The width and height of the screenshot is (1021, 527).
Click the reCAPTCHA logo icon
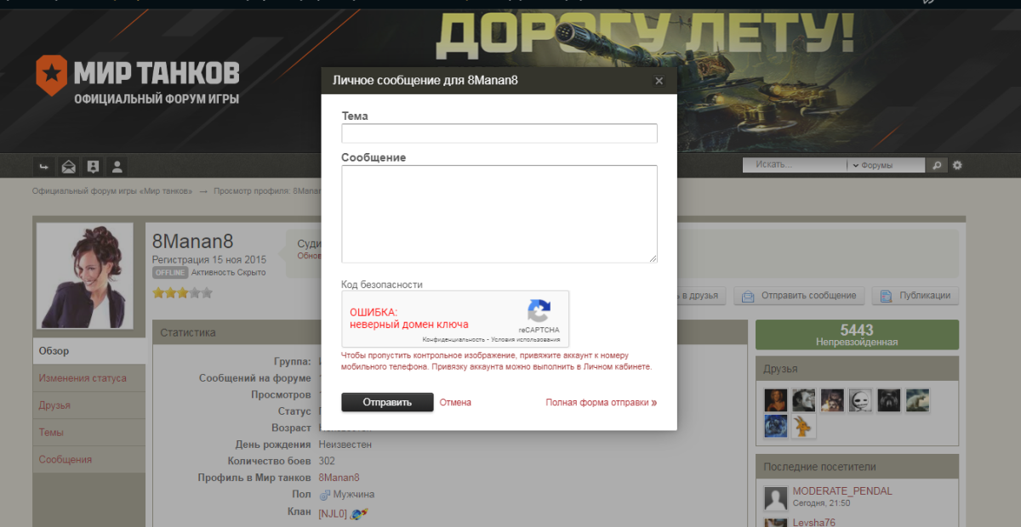(x=539, y=310)
